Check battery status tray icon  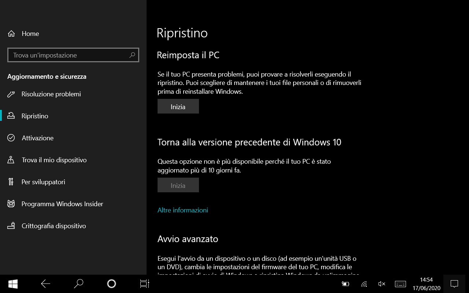pyautogui.click(x=346, y=284)
